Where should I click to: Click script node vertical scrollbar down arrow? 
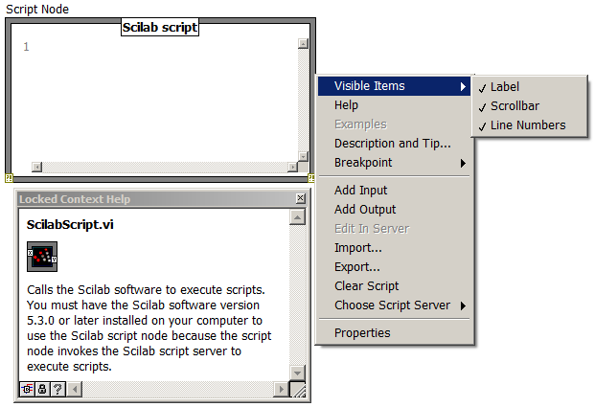(x=303, y=156)
